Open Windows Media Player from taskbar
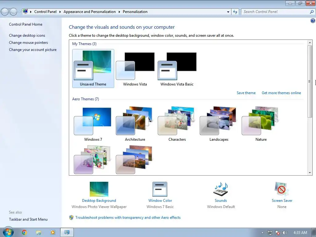This screenshot has width=316, height=237. (52, 232)
